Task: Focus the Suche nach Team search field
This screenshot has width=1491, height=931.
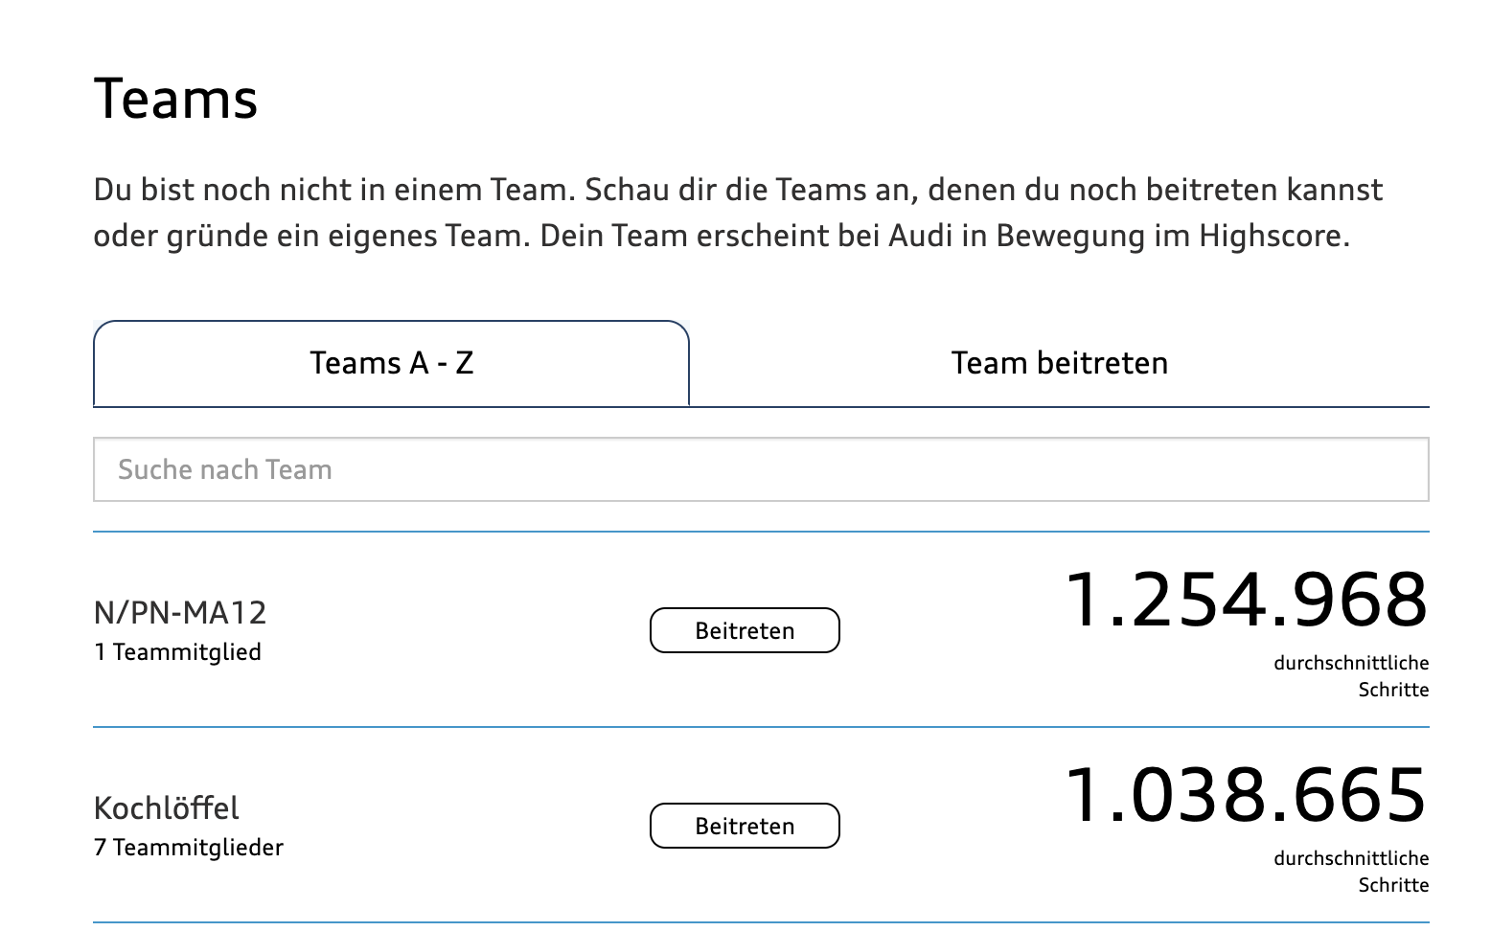Action: (x=761, y=469)
